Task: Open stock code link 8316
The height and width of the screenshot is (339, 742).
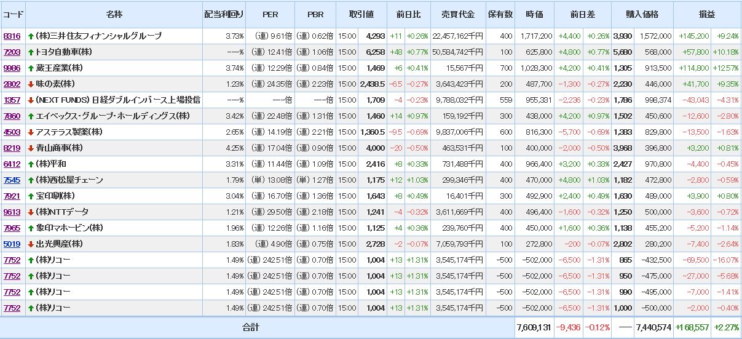Action: tap(12, 36)
